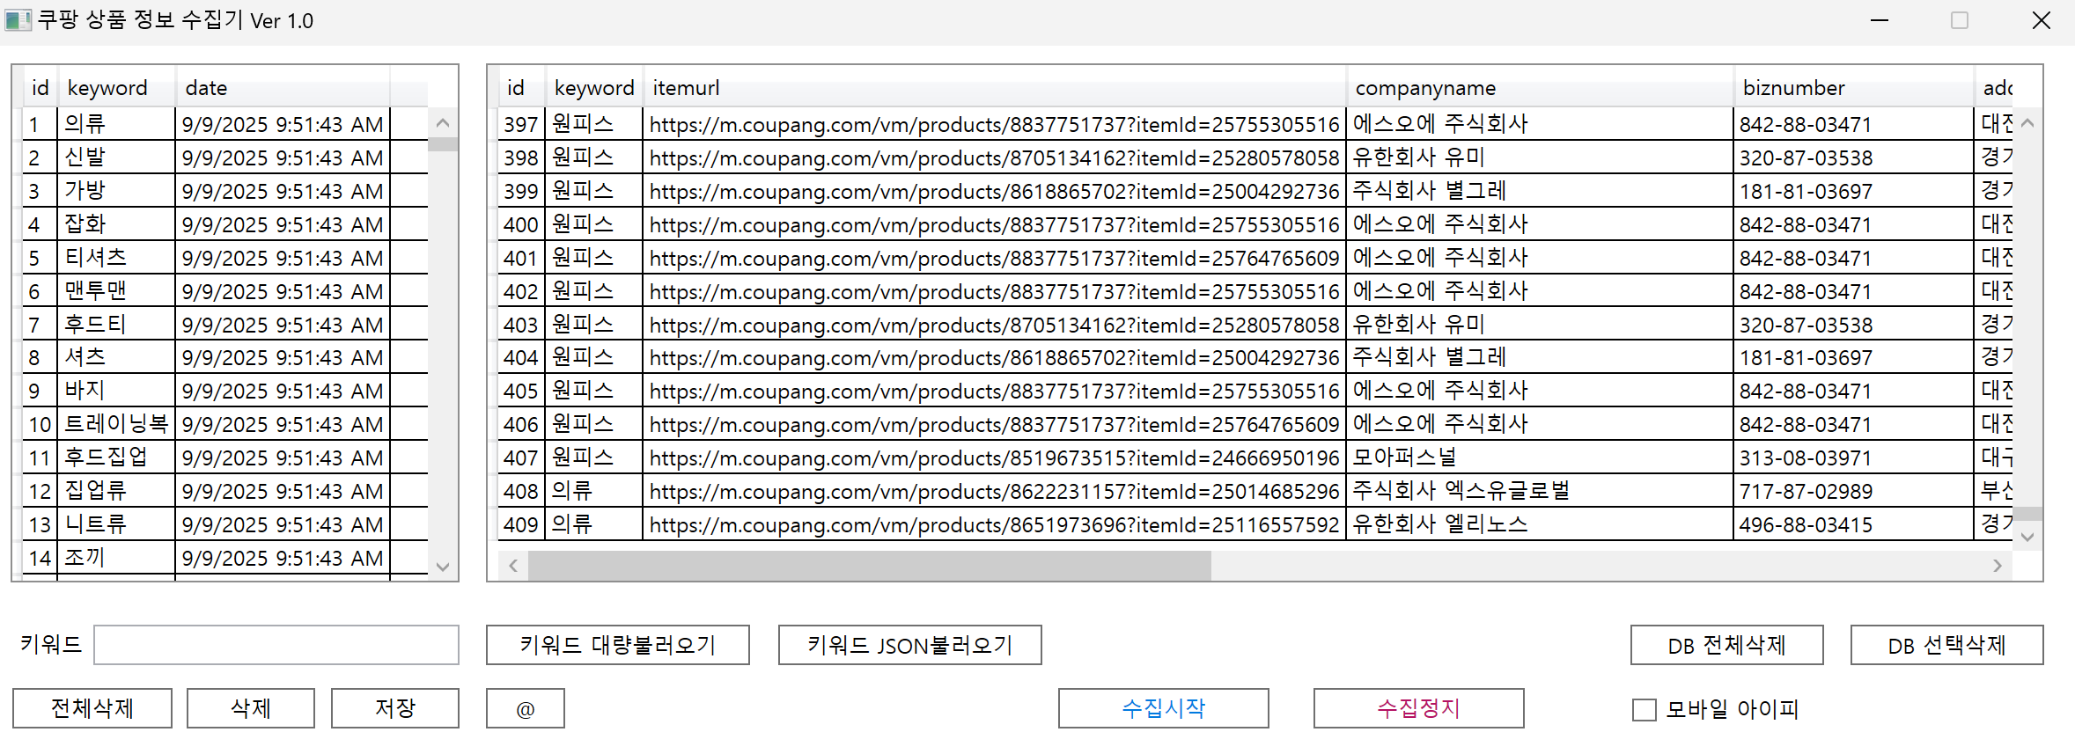Select keyword row 트레이닝복
The width and height of the screenshot is (2075, 754).
116,424
